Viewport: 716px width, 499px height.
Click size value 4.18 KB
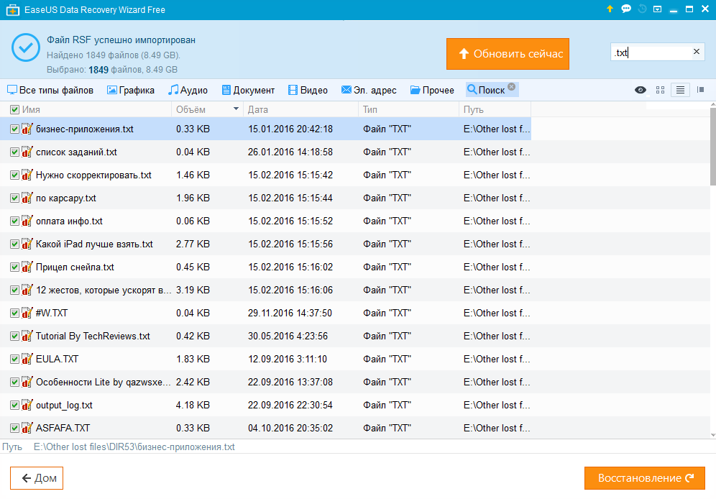pos(193,405)
